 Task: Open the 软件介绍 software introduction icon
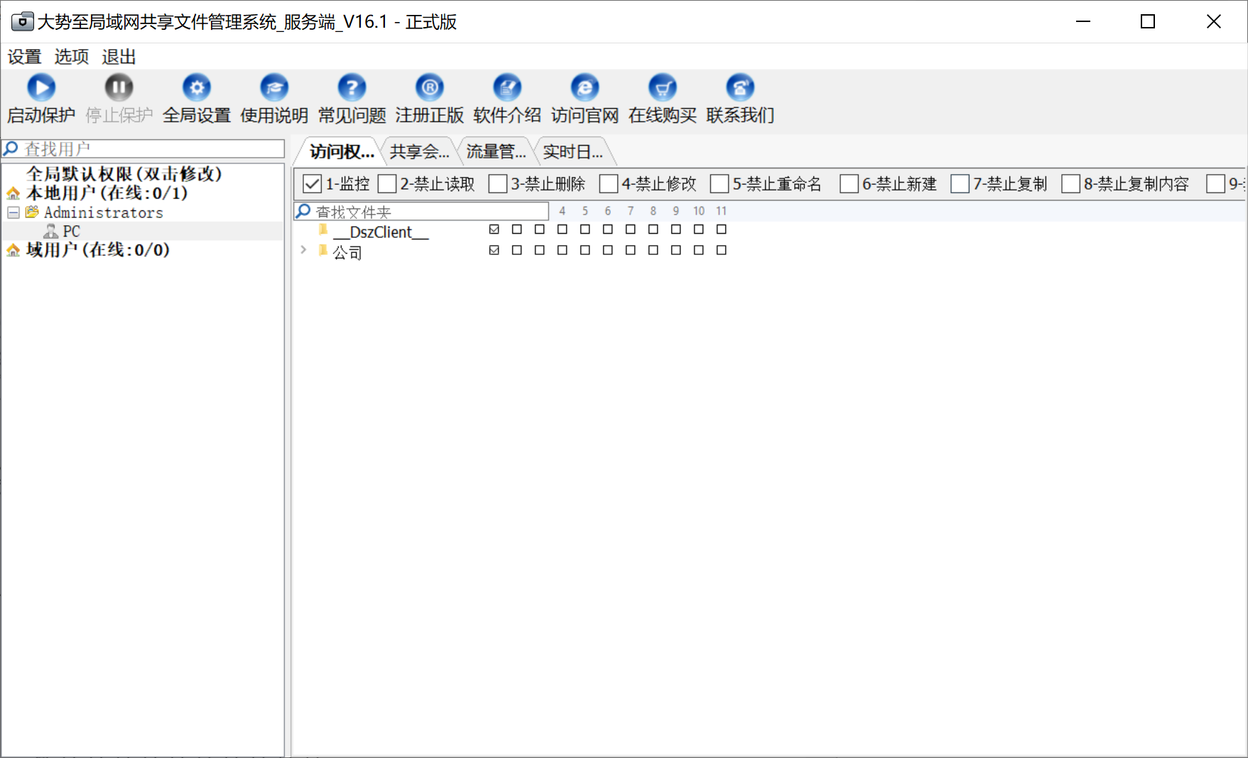click(x=507, y=88)
